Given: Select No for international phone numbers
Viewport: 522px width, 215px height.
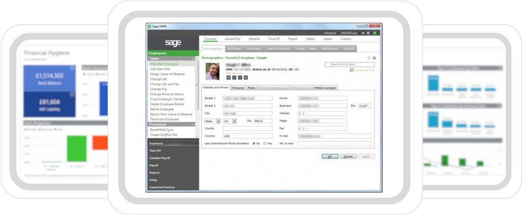Looking at the screenshot, I should [x=254, y=144].
